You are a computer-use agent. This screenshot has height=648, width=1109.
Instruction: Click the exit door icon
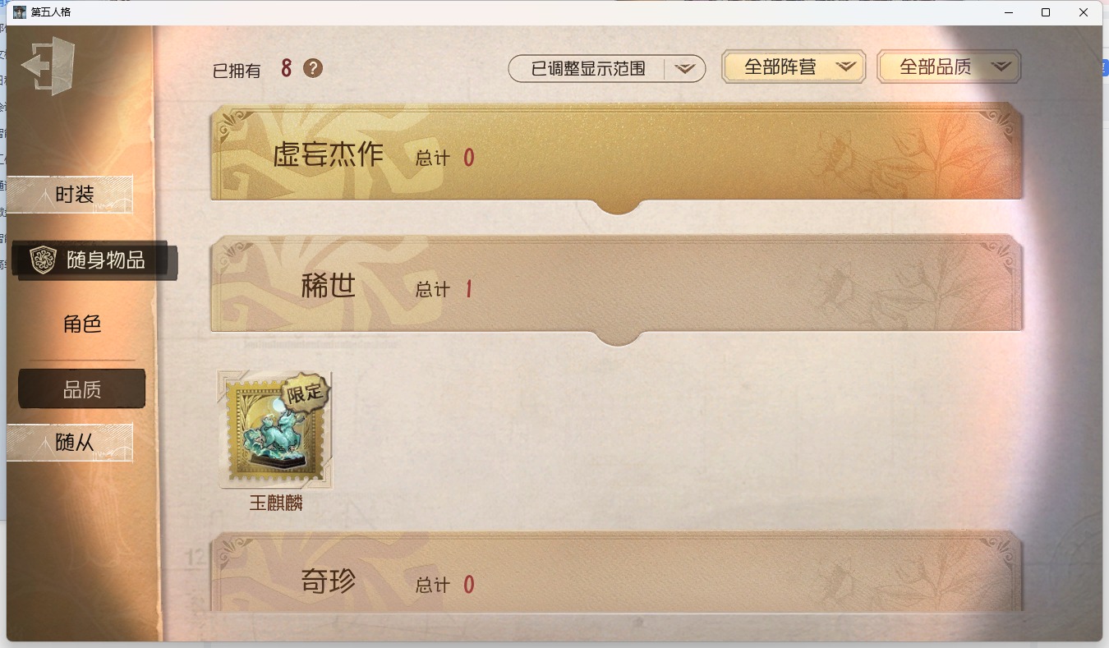pos(48,66)
